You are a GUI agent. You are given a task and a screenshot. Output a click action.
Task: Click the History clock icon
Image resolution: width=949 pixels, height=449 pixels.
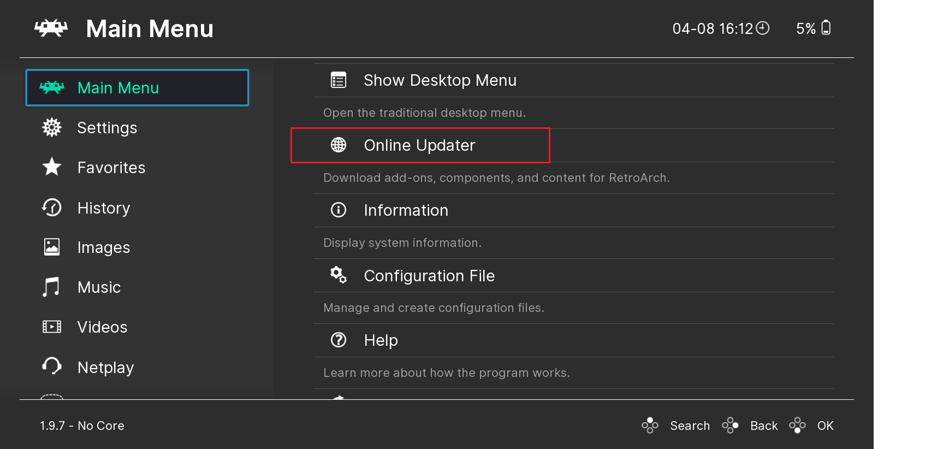52,208
